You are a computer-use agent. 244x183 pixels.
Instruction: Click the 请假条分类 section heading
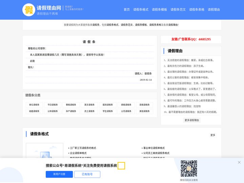33,95
